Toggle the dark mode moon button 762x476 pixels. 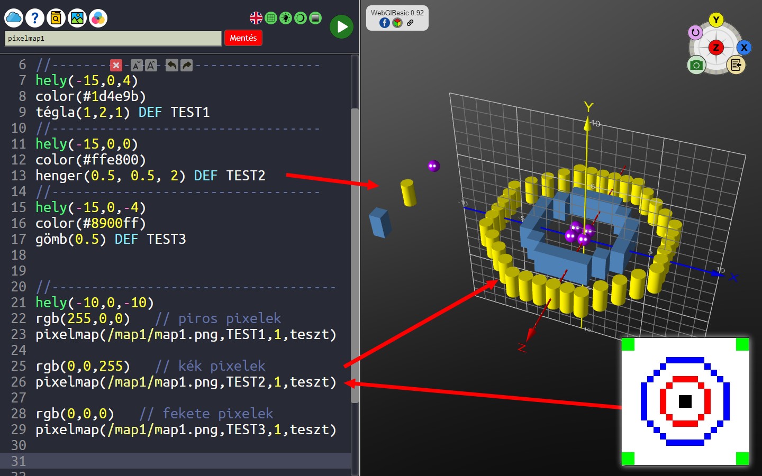tap(301, 18)
